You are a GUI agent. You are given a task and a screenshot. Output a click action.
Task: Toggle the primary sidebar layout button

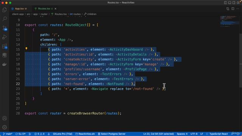[225, 3]
